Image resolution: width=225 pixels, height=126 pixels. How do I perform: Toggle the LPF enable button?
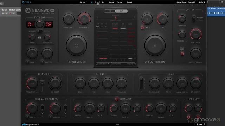click(x=198, y=117)
